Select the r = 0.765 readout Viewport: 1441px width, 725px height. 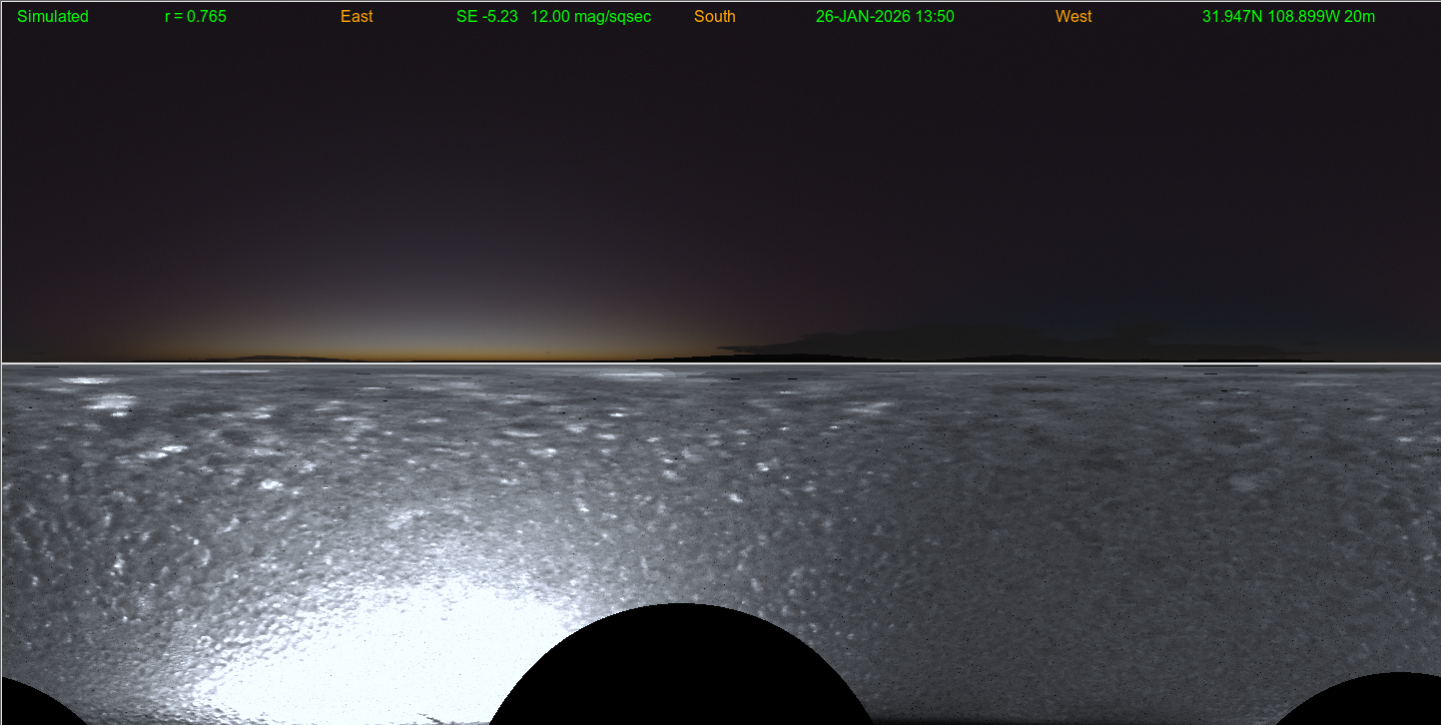tap(196, 17)
